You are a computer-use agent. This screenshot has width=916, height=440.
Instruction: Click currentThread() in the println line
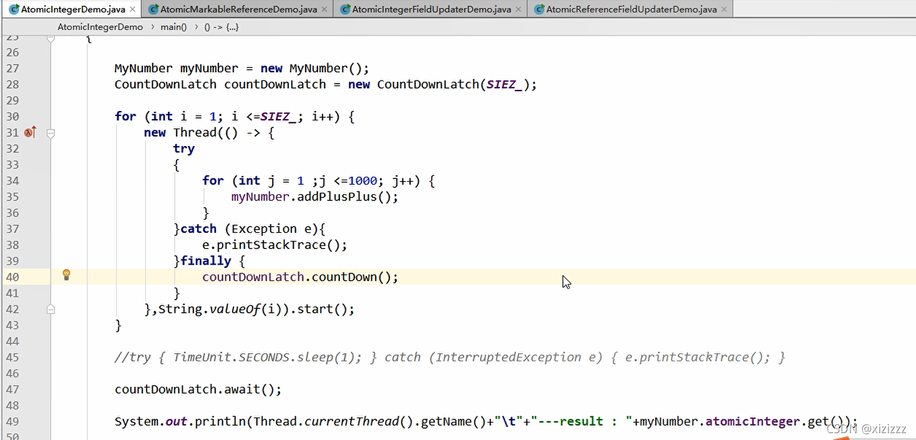pos(358,421)
